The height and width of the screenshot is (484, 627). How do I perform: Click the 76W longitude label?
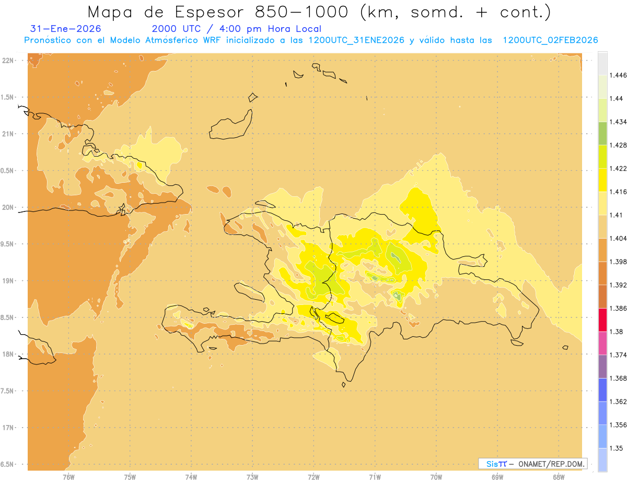(x=68, y=477)
